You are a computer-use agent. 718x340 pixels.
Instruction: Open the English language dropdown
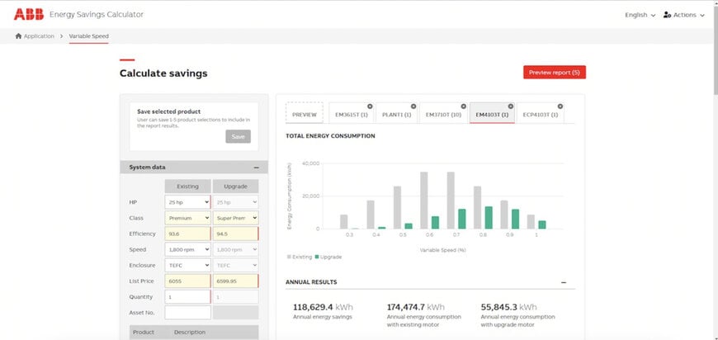point(640,15)
